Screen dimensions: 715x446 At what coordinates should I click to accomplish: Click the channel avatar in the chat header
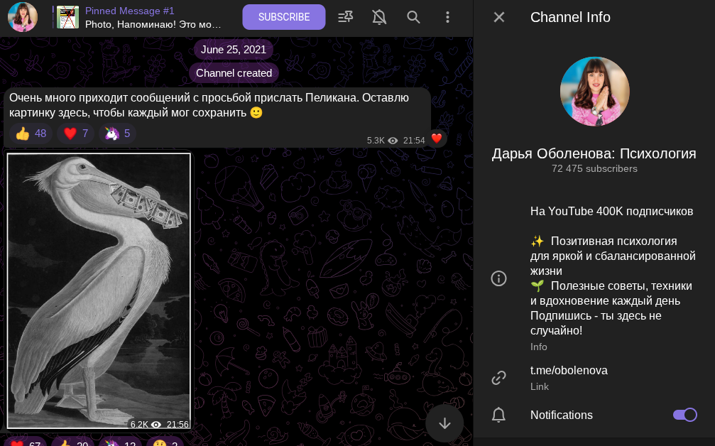23,17
